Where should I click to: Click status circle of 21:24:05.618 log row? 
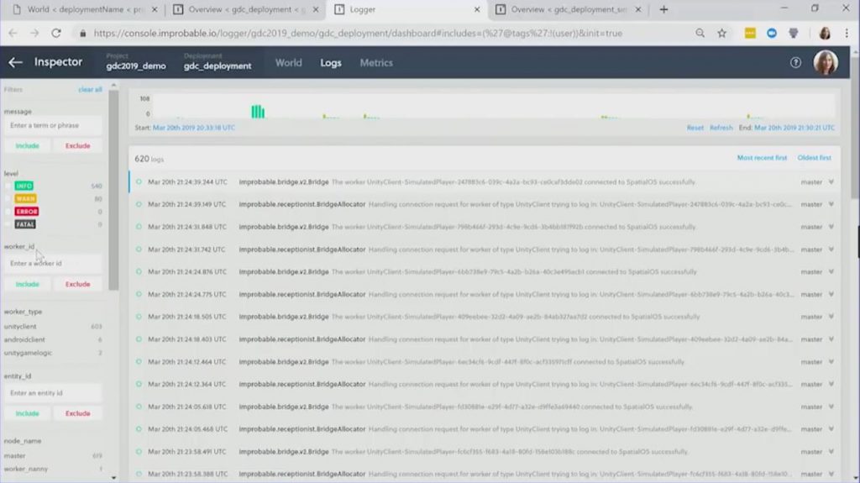[x=139, y=407]
